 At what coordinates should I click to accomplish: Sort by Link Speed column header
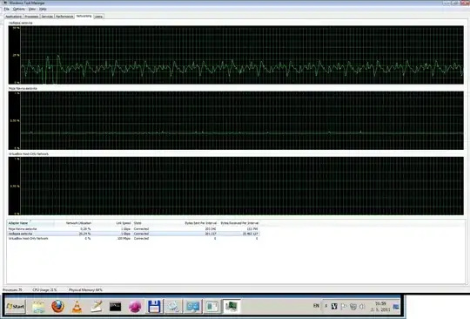click(x=112, y=223)
